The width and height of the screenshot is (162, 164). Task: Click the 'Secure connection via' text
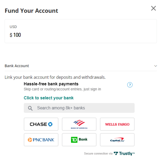click(x=98, y=154)
